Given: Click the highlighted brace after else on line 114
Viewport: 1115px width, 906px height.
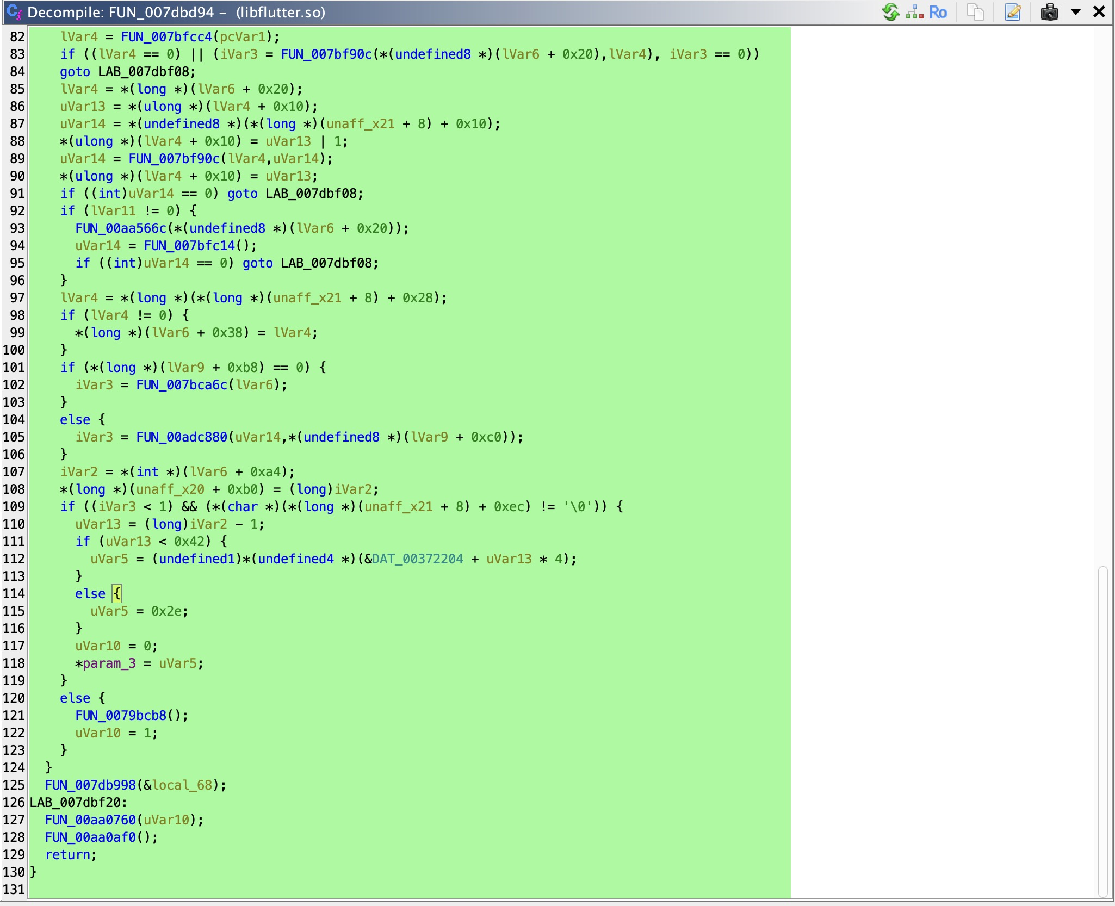Looking at the screenshot, I should pyautogui.click(x=117, y=594).
